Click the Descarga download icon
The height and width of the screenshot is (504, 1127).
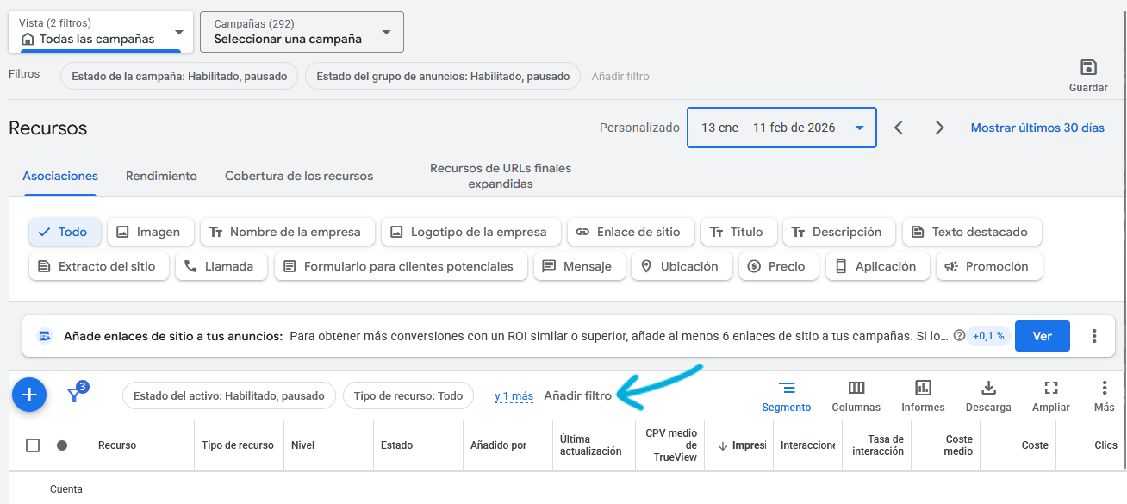click(x=988, y=389)
